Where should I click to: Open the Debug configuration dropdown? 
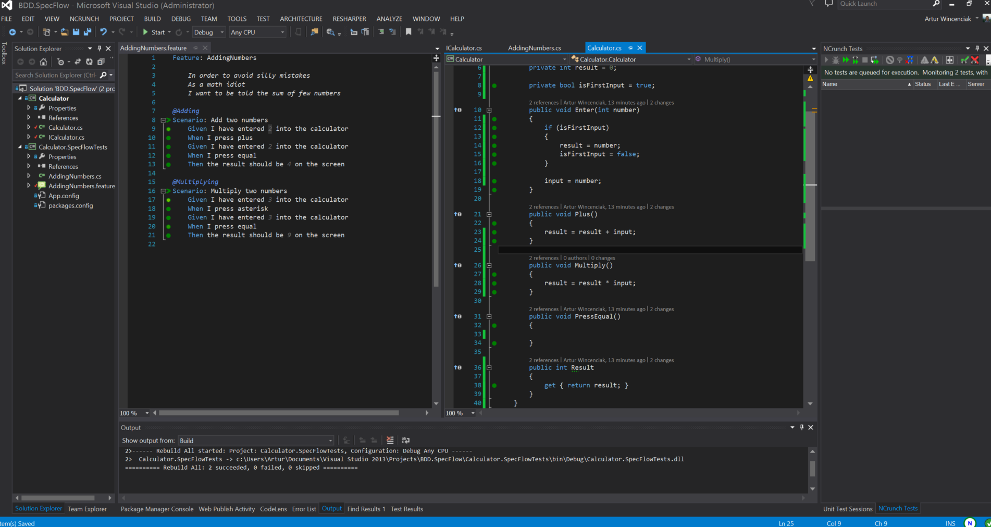click(208, 32)
